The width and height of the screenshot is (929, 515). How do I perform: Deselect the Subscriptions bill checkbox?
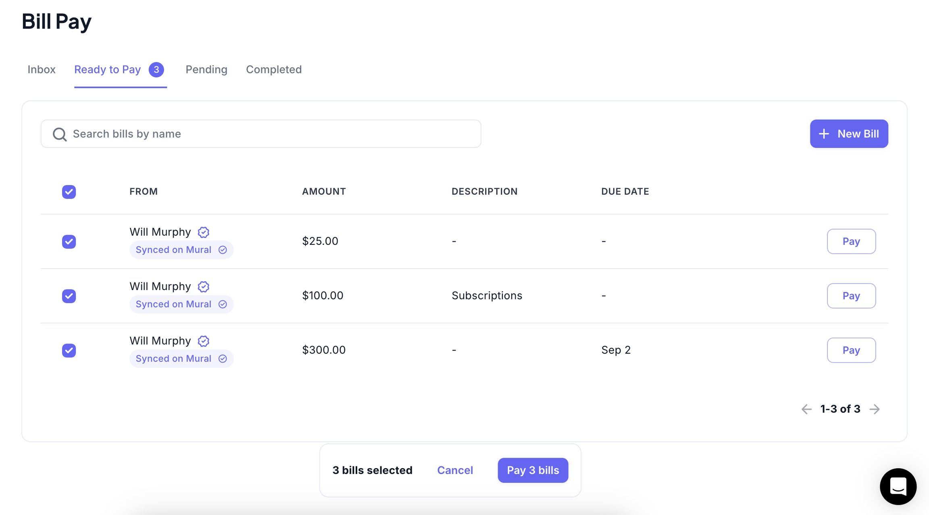click(x=69, y=296)
